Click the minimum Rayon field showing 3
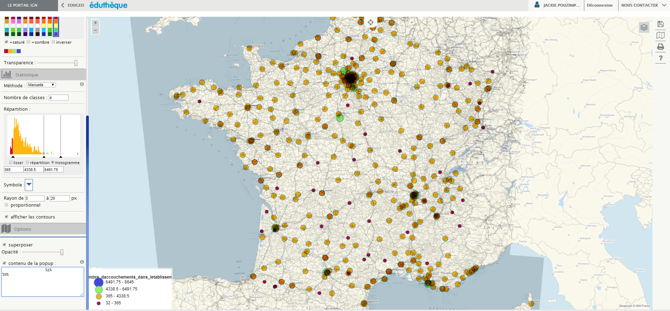The height and width of the screenshot is (311, 670). 35,198
